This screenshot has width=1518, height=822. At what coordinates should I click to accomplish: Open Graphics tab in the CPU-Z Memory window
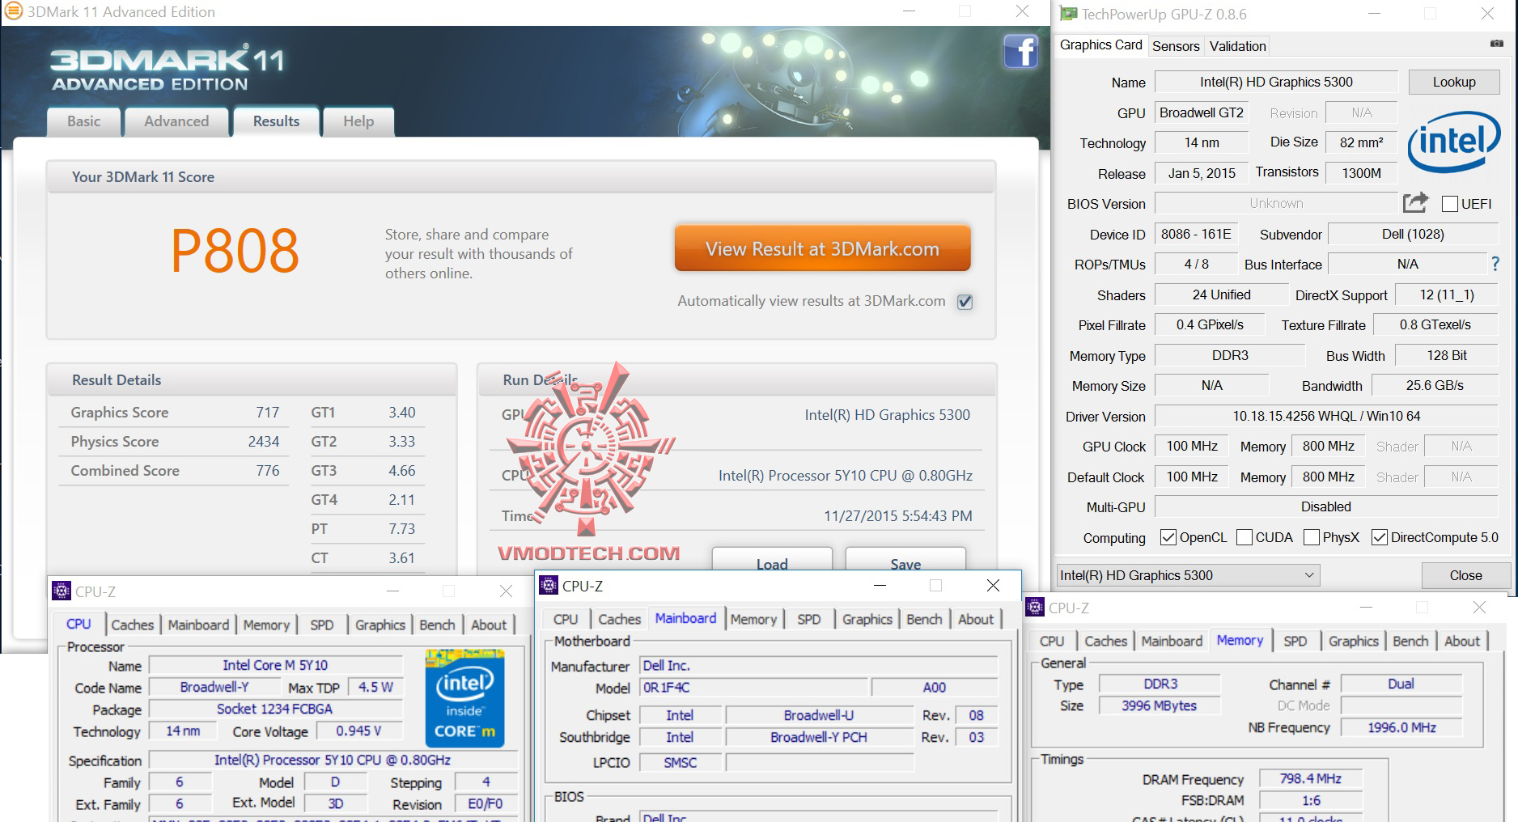[1353, 641]
